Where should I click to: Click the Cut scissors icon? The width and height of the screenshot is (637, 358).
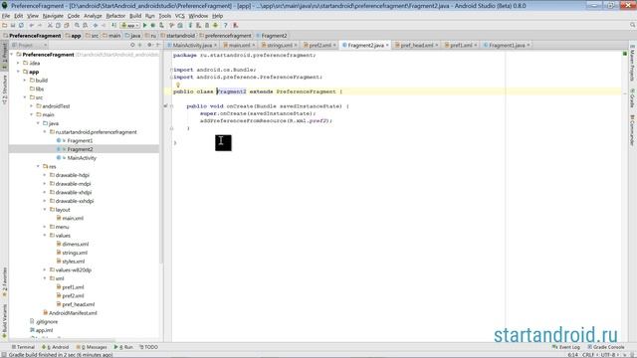[50, 25]
